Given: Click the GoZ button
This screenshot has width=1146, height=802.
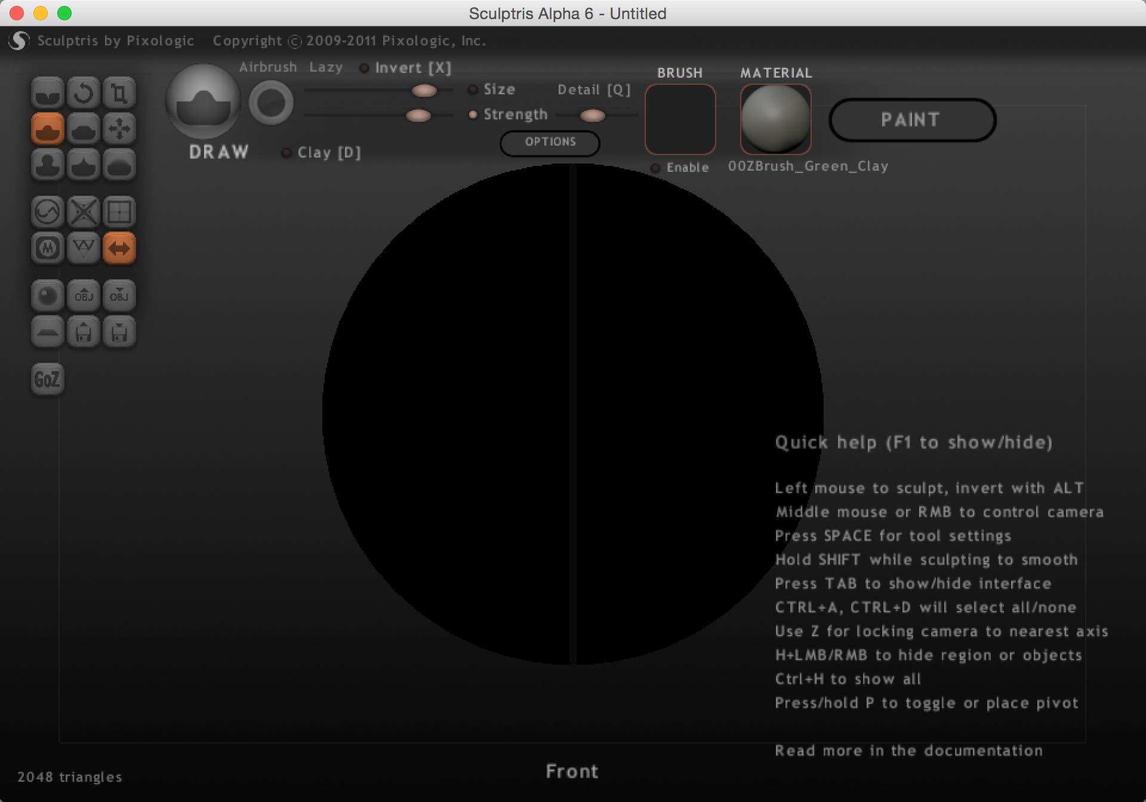Looking at the screenshot, I should click(48, 380).
